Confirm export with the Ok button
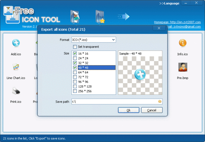Image resolution: width=205 pixels, height=142 pixels. [128, 110]
